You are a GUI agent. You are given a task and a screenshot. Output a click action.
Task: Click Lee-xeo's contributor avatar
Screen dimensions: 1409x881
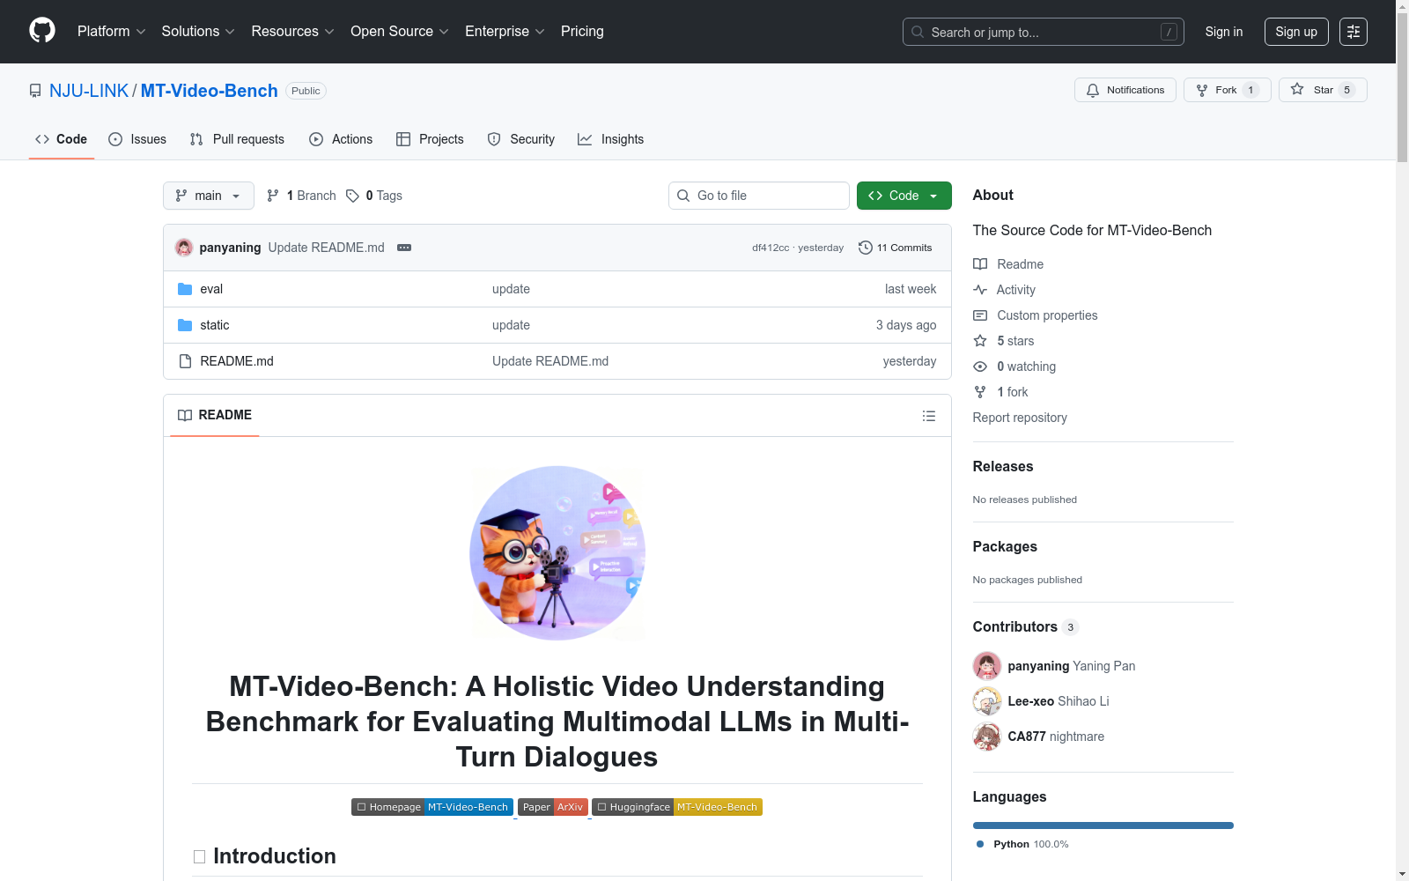coord(987,701)
